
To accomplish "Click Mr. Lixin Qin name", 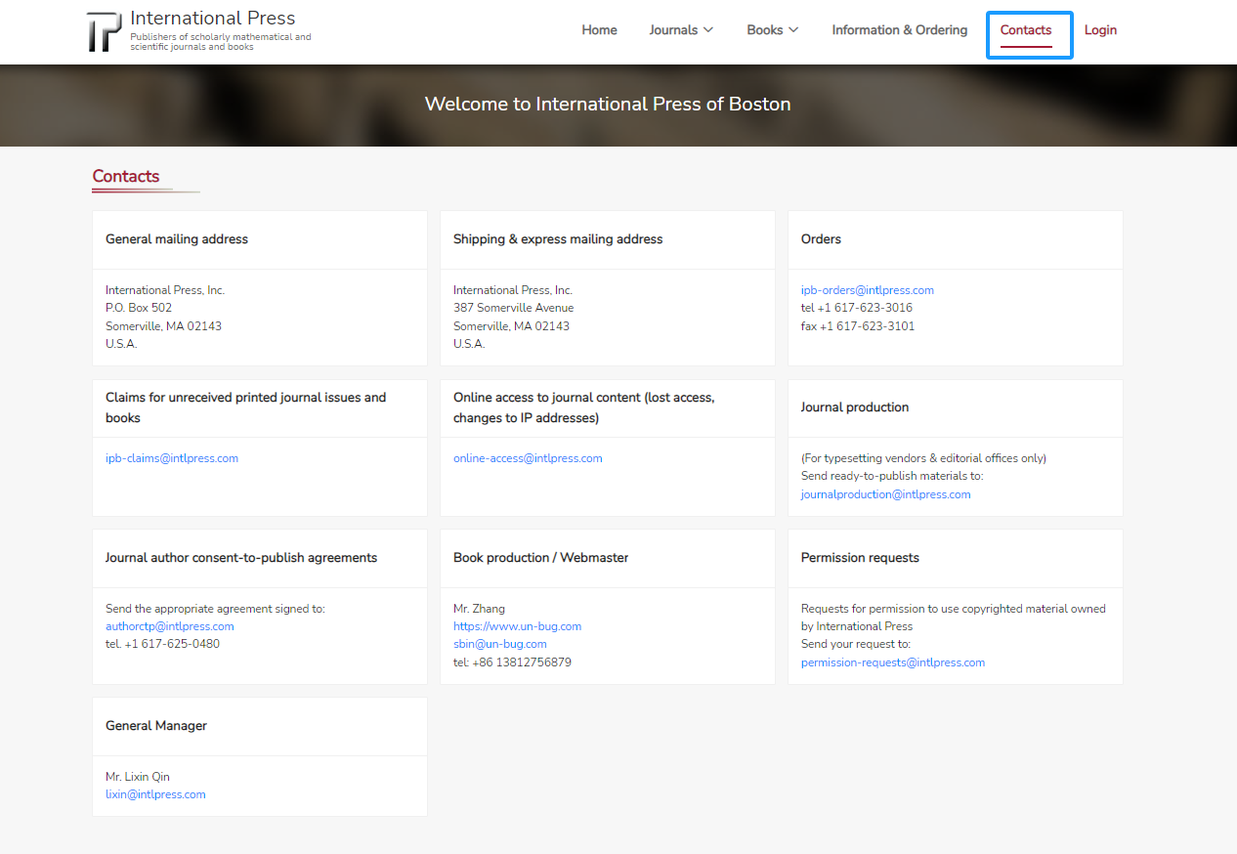I will [138, 777].
